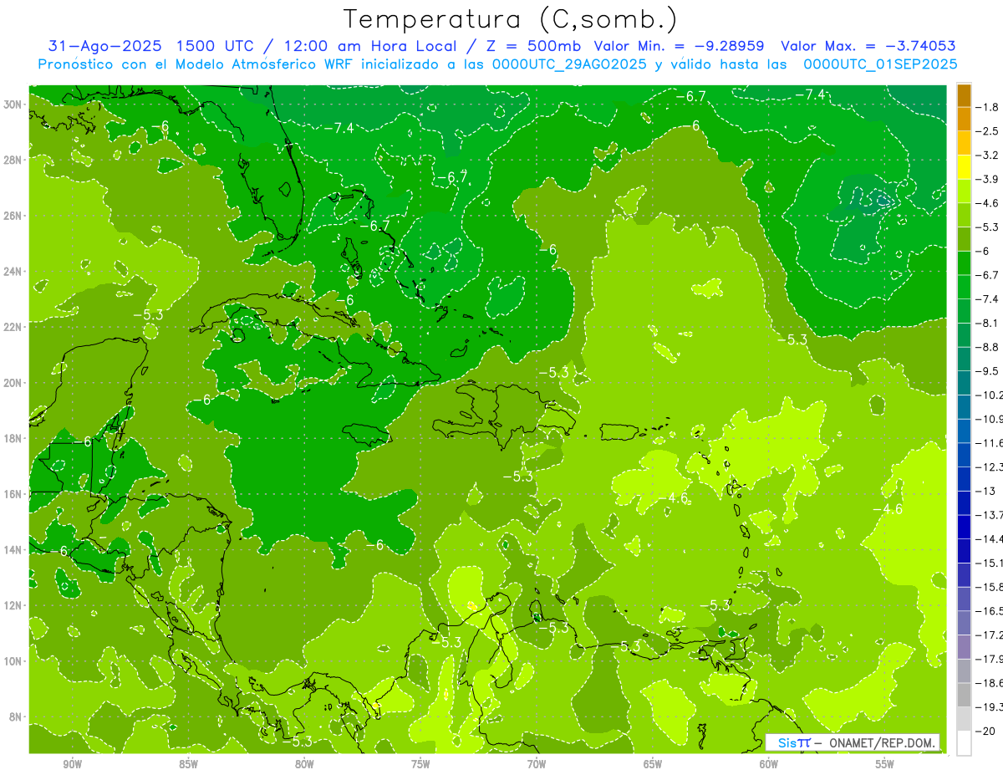
Task: Click the 85W longitude axis label
Action: [188, 765]
